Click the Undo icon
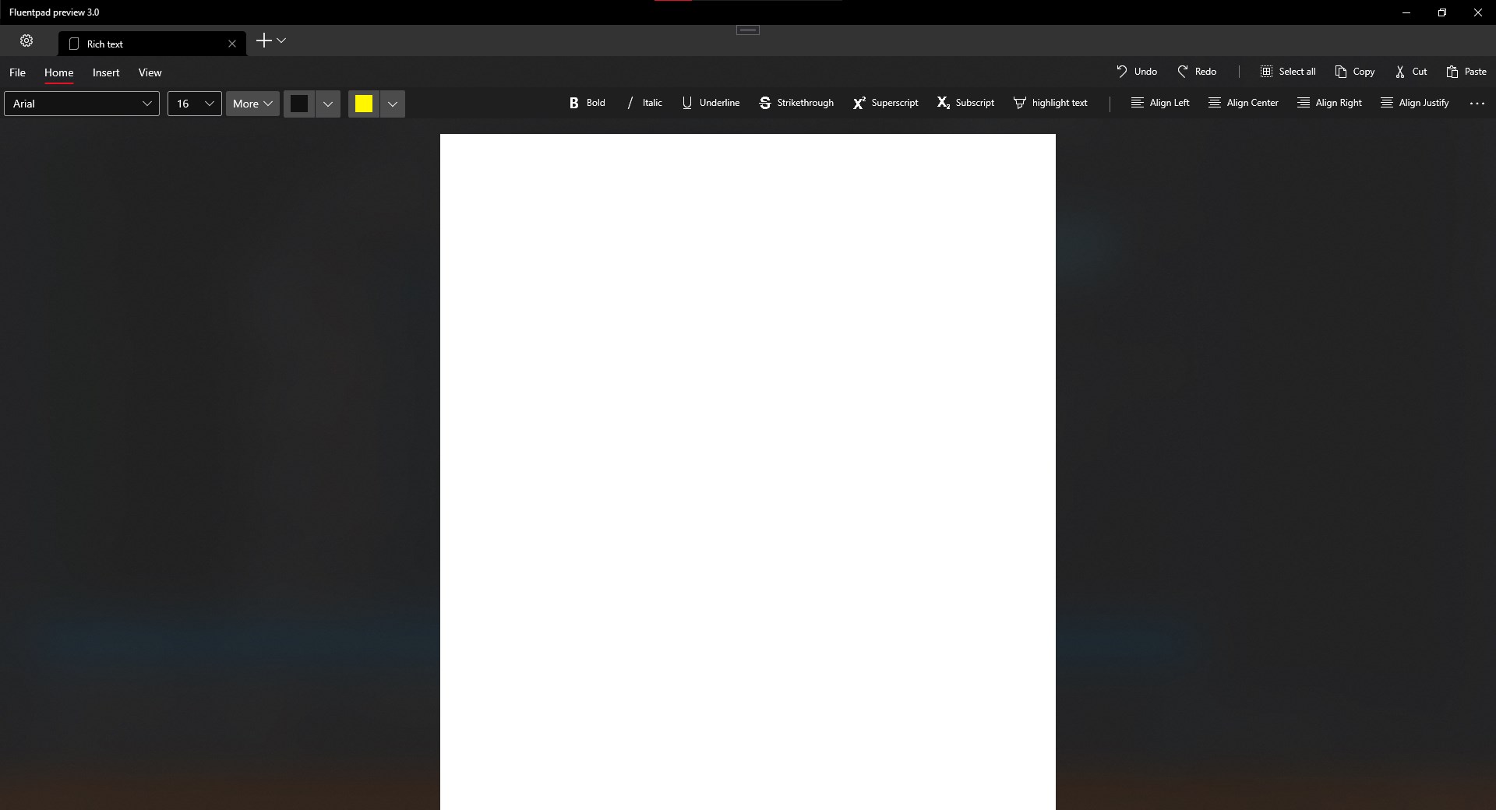This screenshot has height=810, width=1496. (1121, 72)
